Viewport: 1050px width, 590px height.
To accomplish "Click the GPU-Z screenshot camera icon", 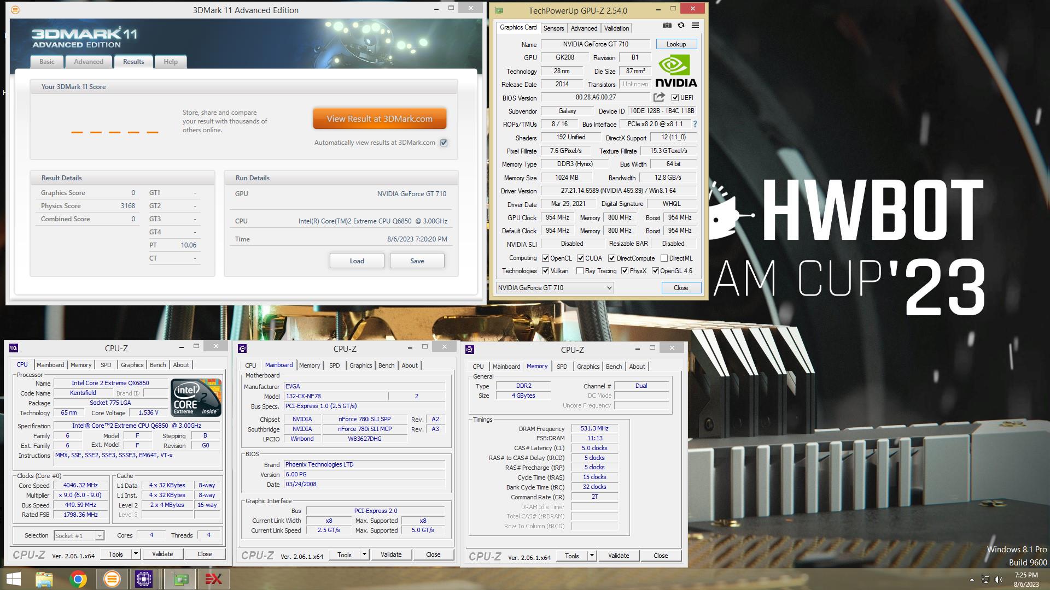I will [x=667, y=25].
